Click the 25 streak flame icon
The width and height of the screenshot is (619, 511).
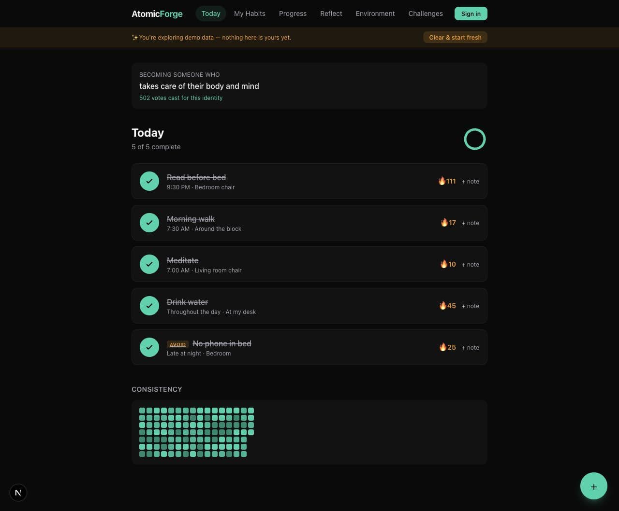[x=443, y=347]
